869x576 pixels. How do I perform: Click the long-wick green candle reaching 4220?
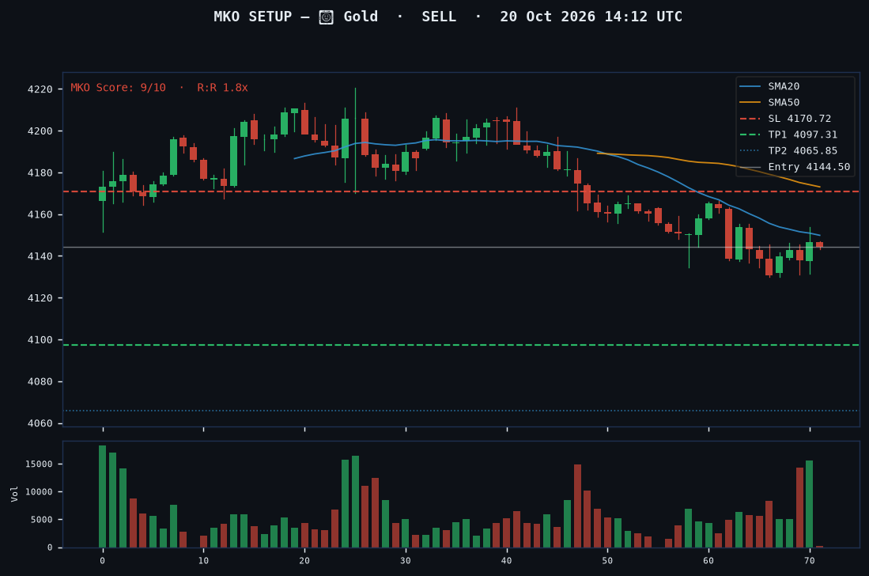355,140
